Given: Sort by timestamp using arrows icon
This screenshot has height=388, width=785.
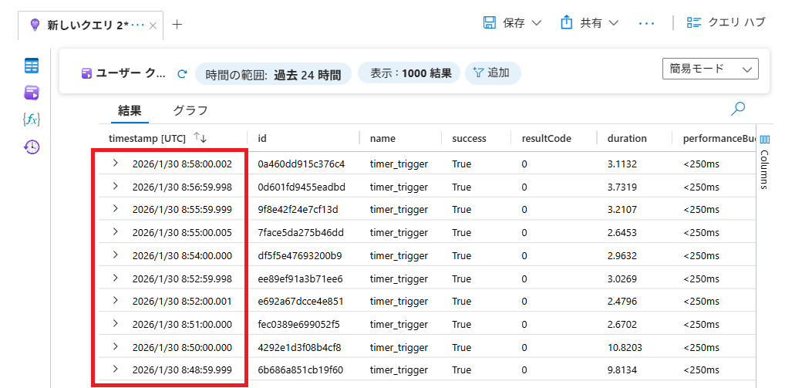Looking at the screenshot, I should pyautogui.click(x=200, y=138).
